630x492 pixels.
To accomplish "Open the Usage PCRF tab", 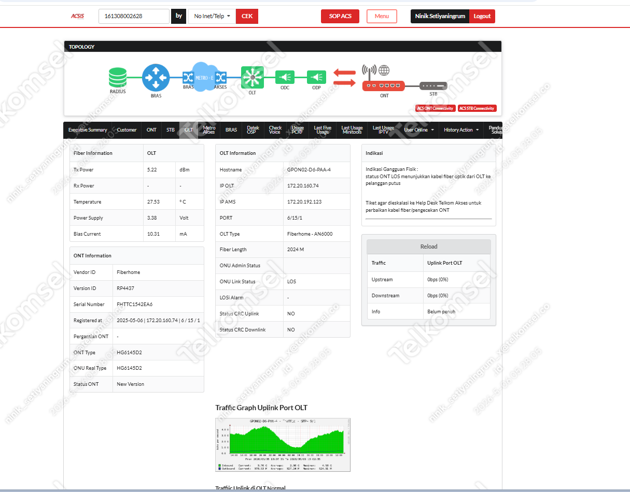I will click(x=298, y=130).
